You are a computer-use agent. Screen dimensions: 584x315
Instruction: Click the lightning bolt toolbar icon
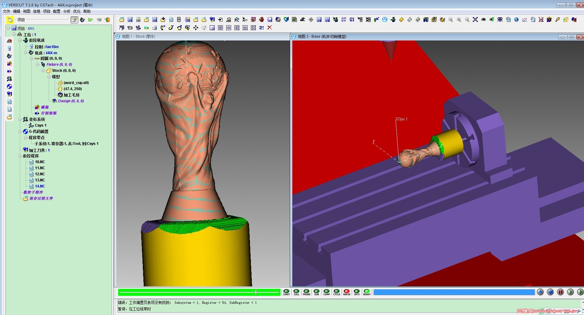(558, 19)
